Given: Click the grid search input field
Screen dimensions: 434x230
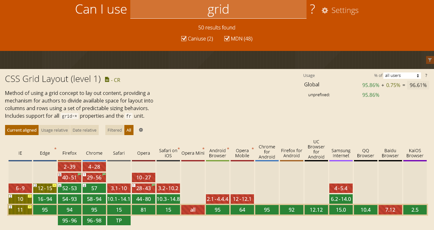Looking at the screenshot, I should (x=218, y=9).
